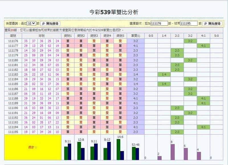This screenshot has width=228, height=165.
Task: Select period number 111192
Action: pos(13,118)
